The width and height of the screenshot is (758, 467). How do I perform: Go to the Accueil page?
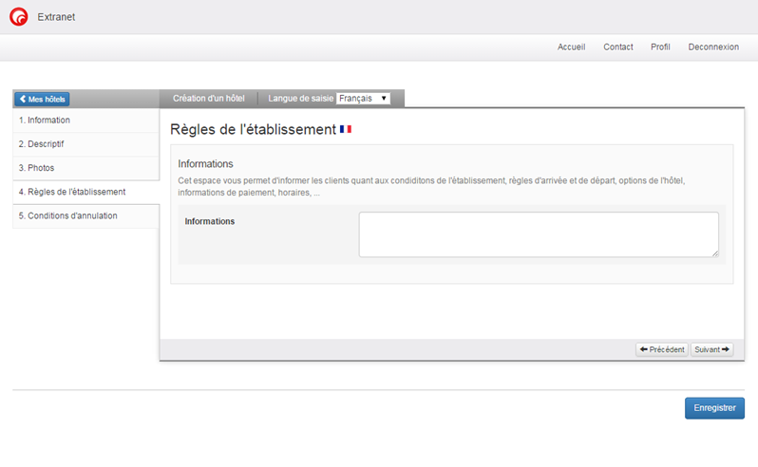pyautogui.click(x=571, y=47)
